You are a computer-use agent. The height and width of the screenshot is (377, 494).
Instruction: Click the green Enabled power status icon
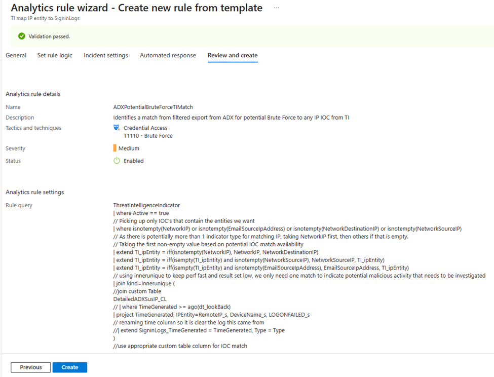(x=117, y=161)
